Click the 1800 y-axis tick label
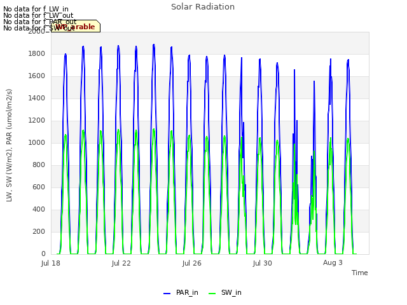The width and height of the screenshot is (407, 305). click(x=37, y=53)
